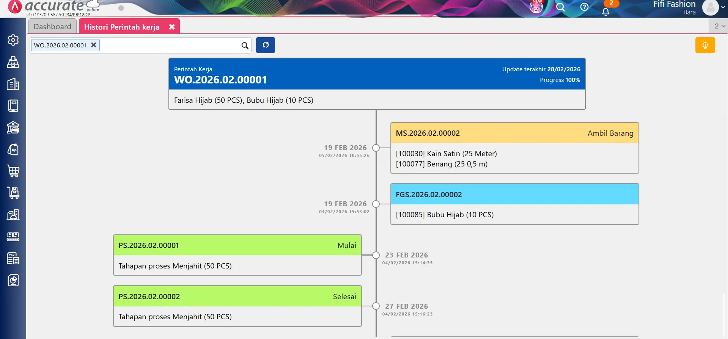The height and width of the screenshot is (339, 728).
Task: Click the refresh history button
Action: 265,45
